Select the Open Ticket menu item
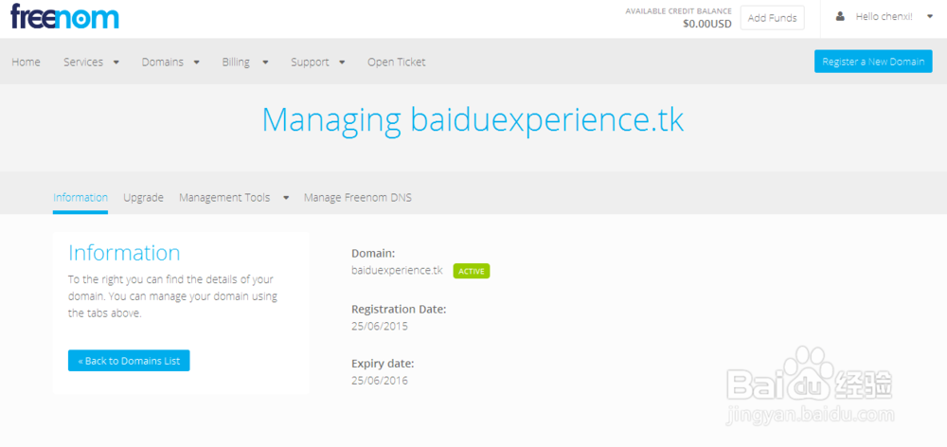Screen dimensions: 947x447 (x=396, y=63)
